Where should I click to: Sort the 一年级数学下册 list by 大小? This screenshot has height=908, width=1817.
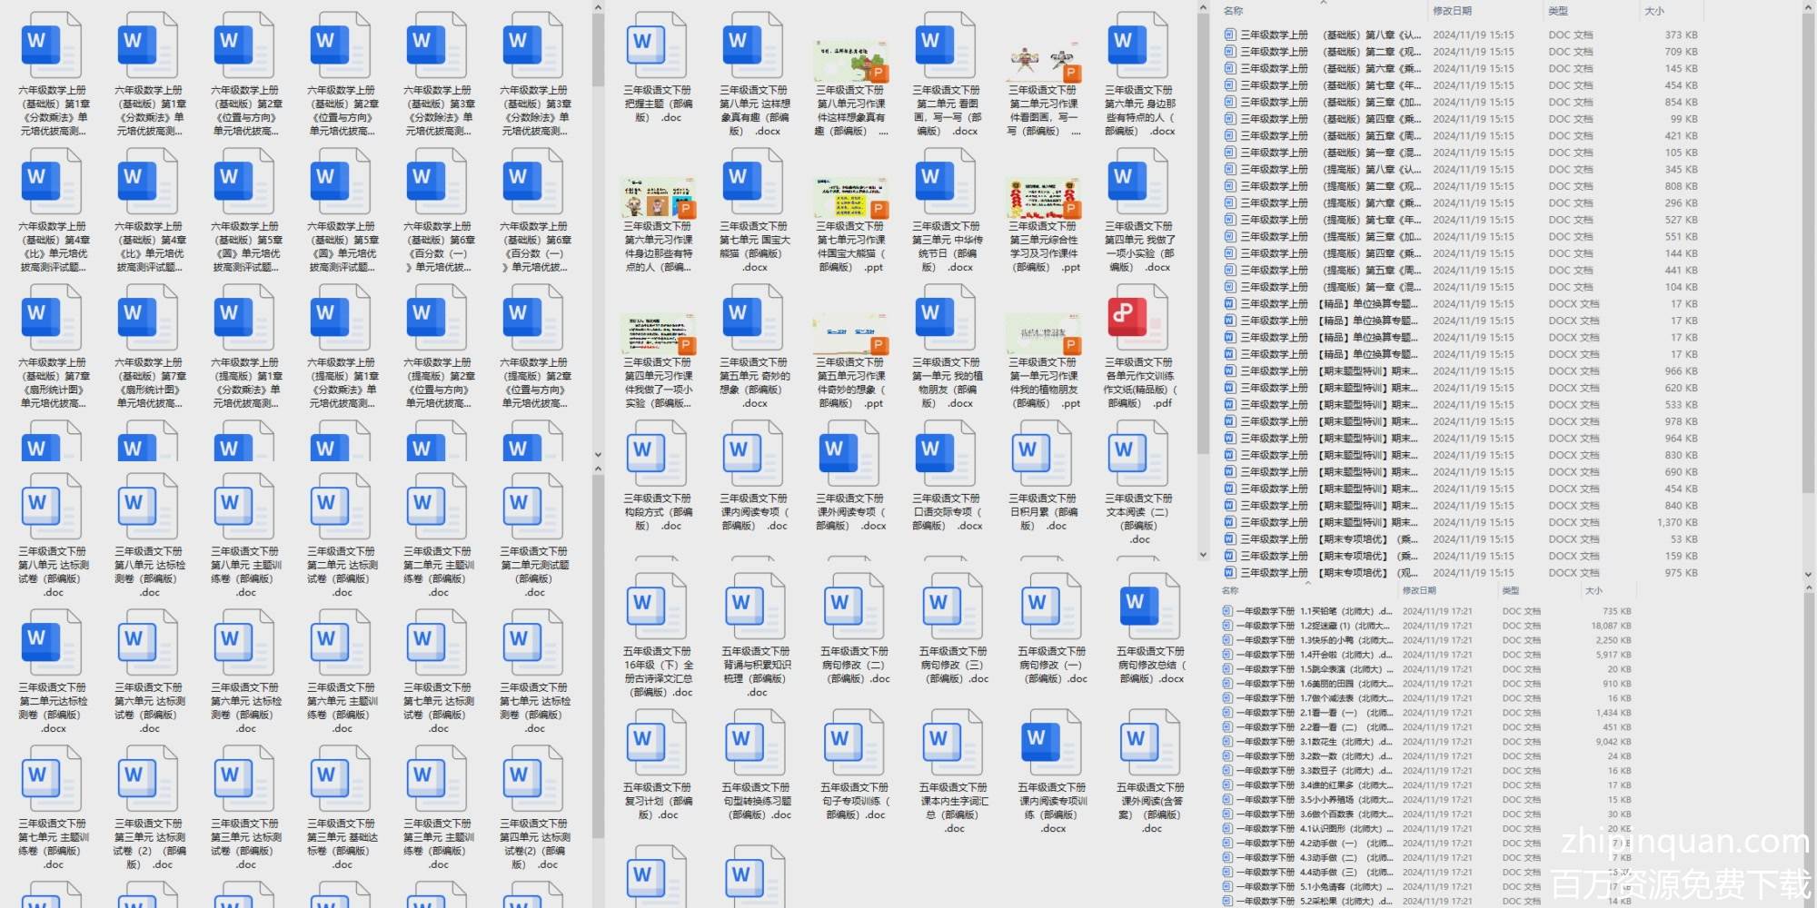1594,591
